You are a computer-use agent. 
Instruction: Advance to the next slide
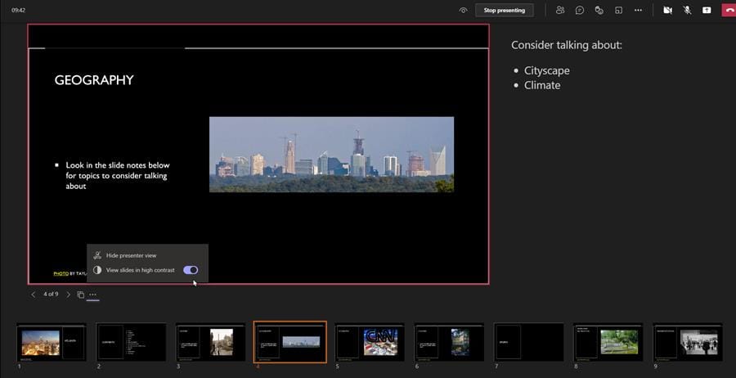pos(68,295)
